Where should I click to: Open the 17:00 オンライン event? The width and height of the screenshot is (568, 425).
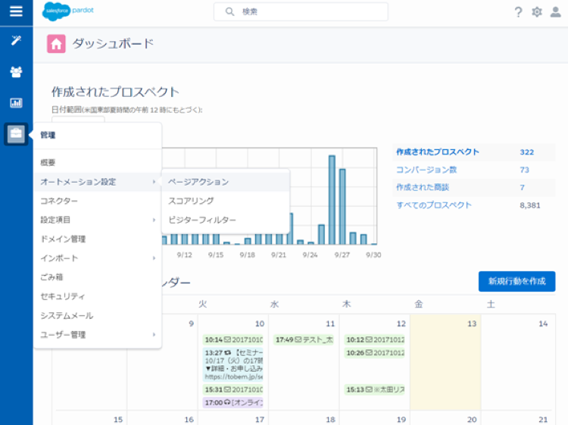click(233, 402)
